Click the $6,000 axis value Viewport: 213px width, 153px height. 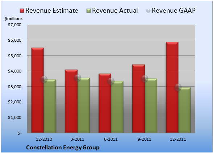[x=14, y=40]
